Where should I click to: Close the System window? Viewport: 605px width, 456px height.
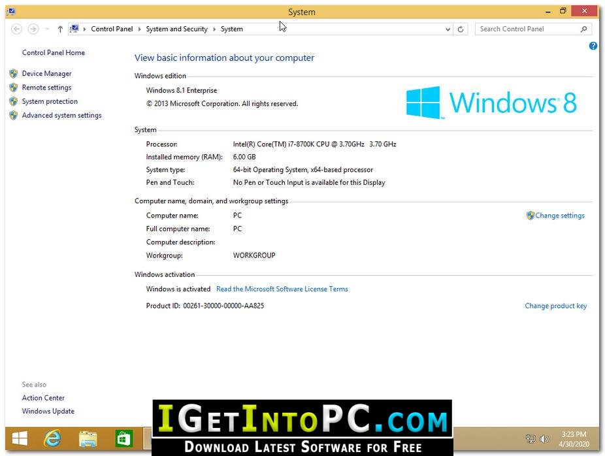pos(584,11)
